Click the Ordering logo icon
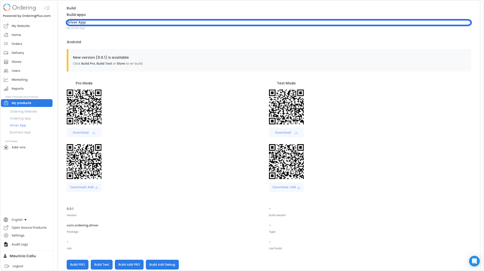Screen dimensions: 484x271 coord(7,7)
